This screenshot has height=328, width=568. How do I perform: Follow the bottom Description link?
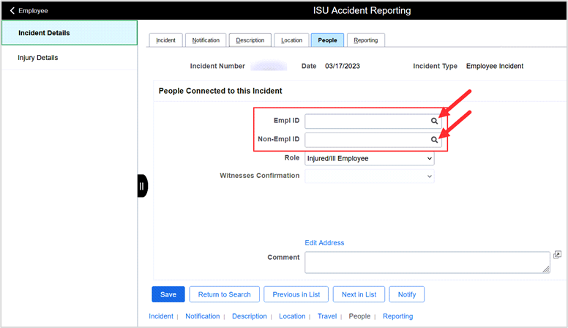click(249, 316)
